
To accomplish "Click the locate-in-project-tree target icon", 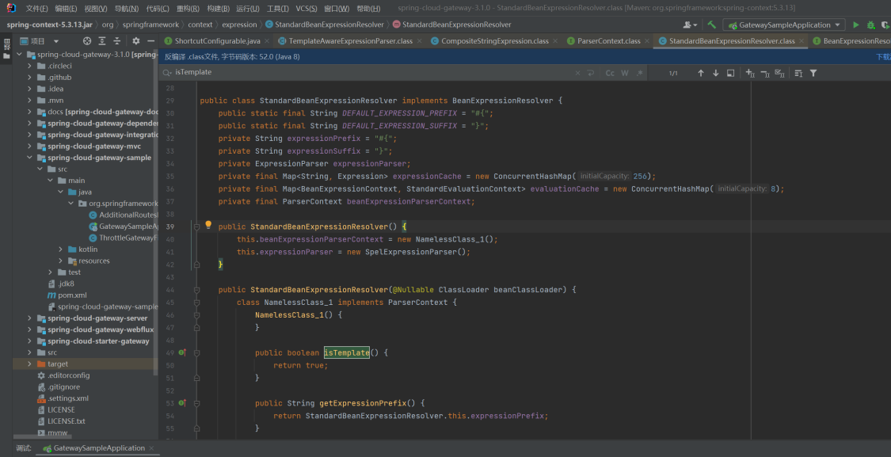I will 87,41.
